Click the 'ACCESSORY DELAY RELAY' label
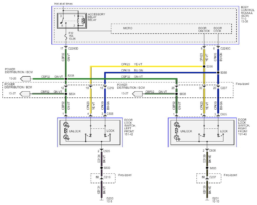 click(96, 17)
